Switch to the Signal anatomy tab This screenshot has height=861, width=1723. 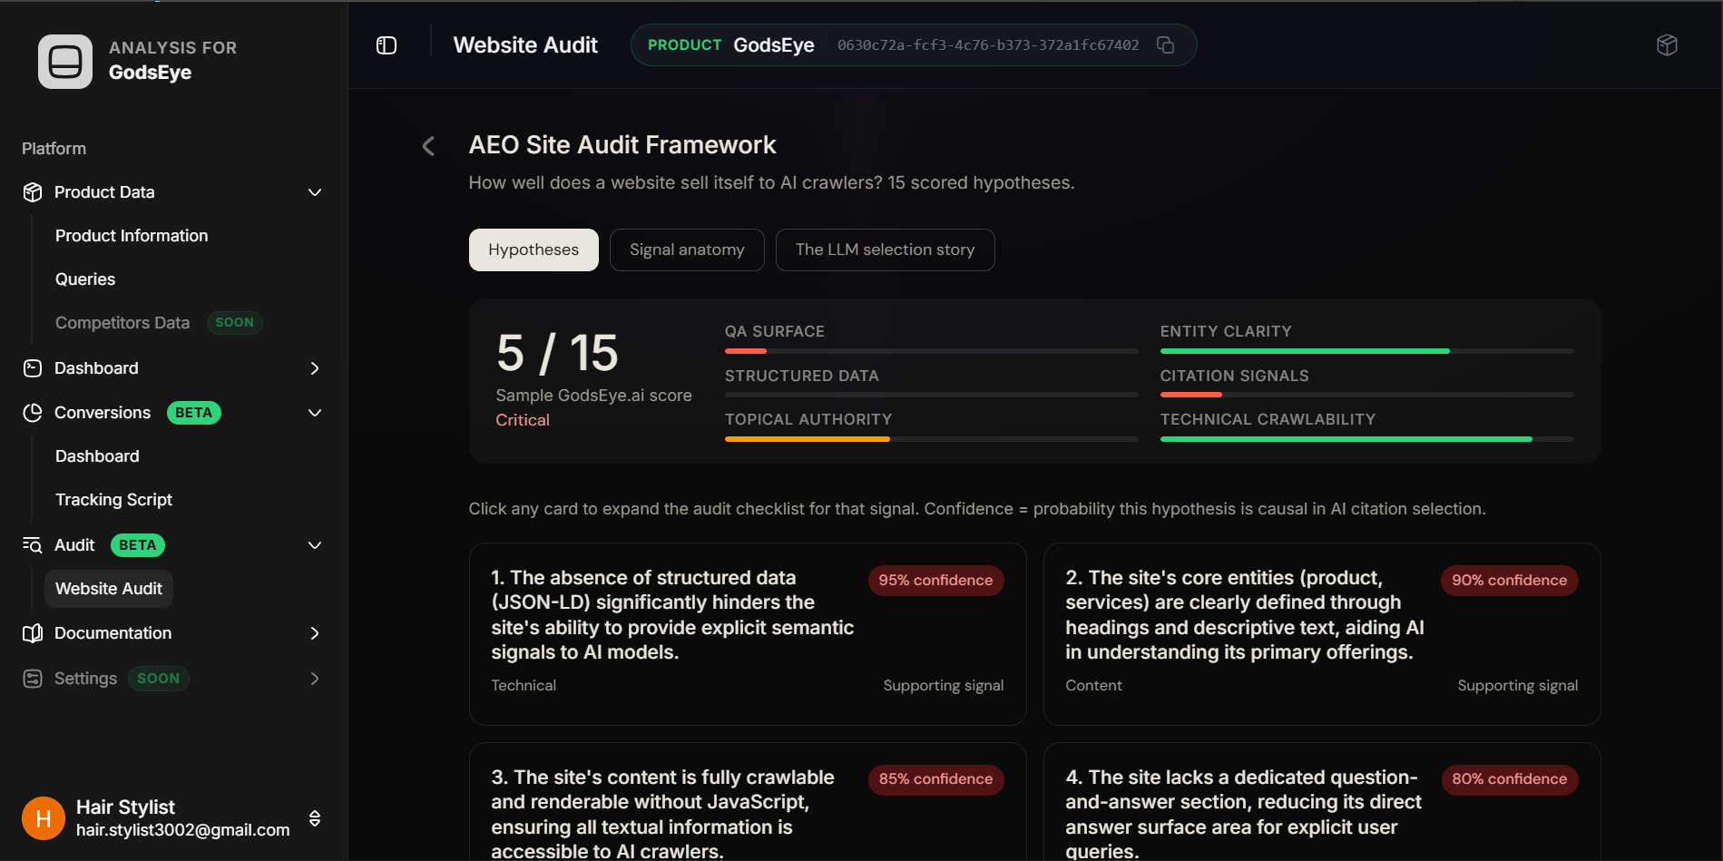pos(687,249)
